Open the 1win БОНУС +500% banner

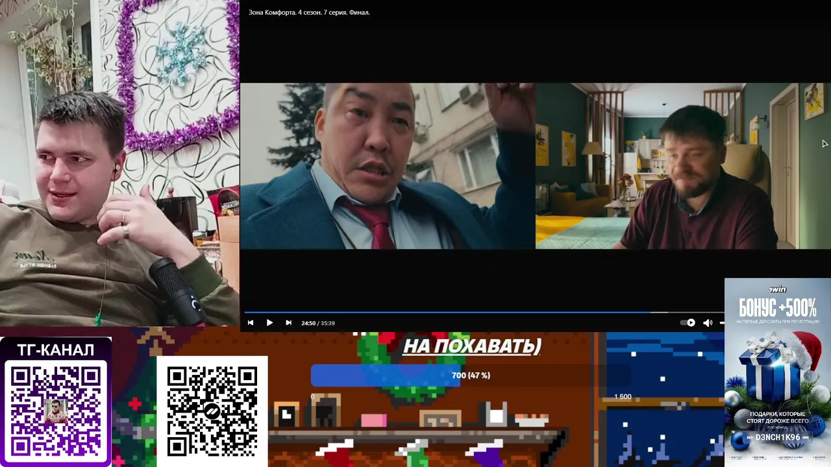(778, 372)
